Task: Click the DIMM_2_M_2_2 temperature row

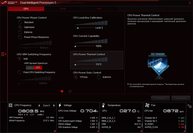Action: 121,121
